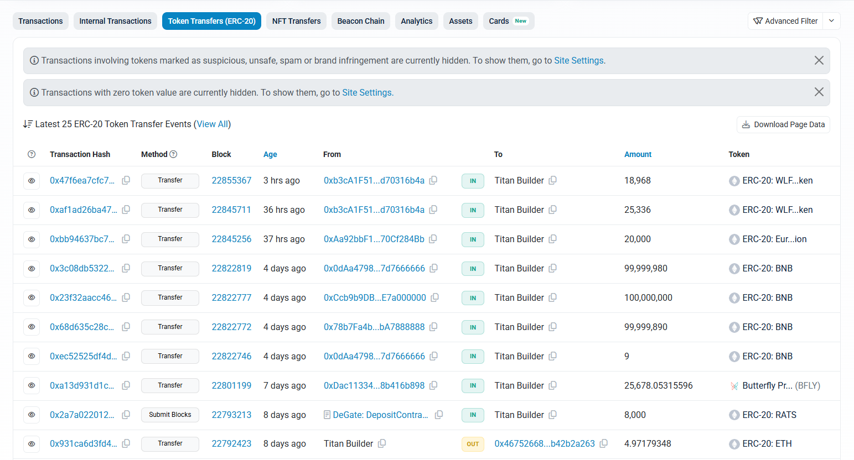Open ERC-20: Eur...ion token link

pos(774,239)
